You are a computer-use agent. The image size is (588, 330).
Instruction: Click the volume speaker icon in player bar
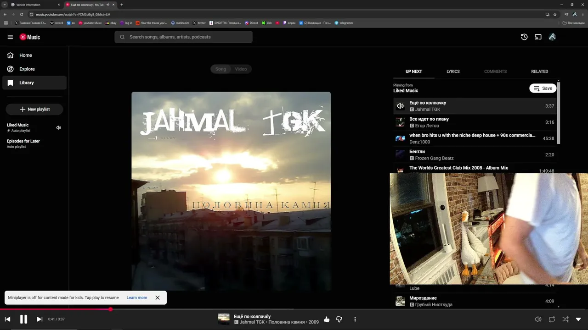pos(538,319)
